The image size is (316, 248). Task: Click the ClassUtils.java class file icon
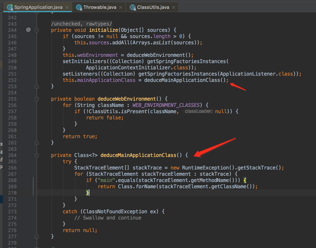click(133, 7)
